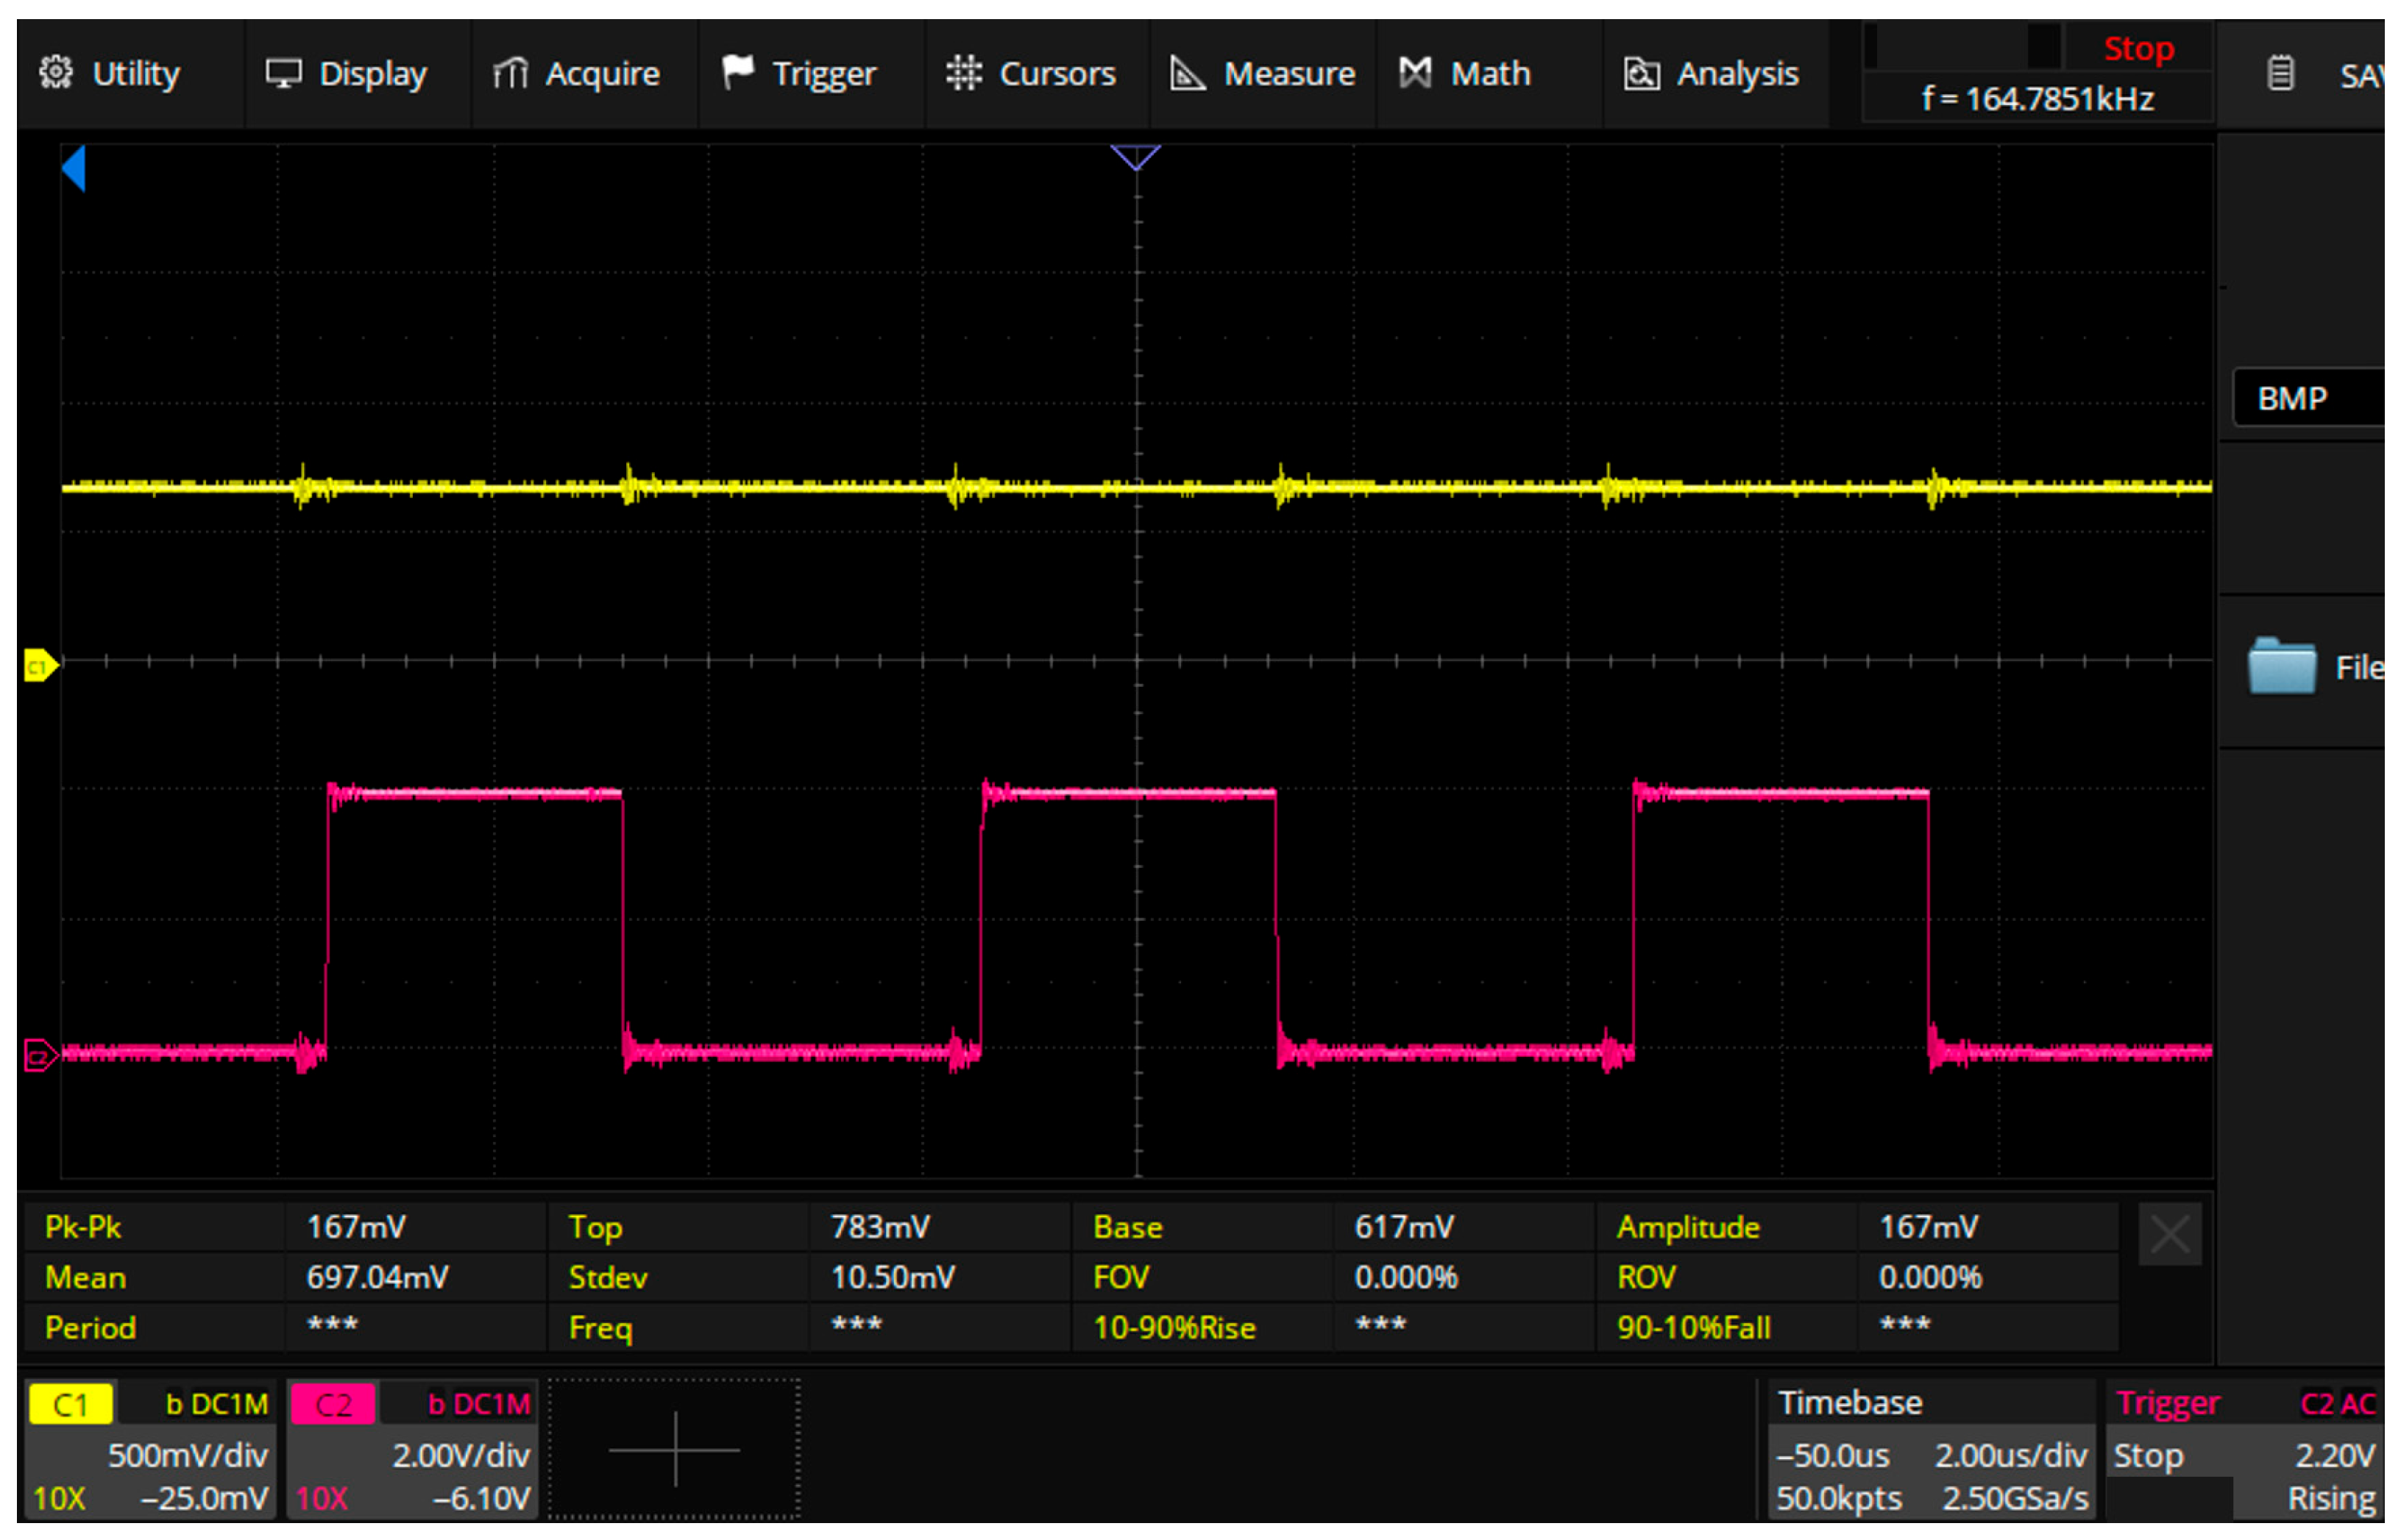Click the trigger position triangle marker

[1135, 158]
